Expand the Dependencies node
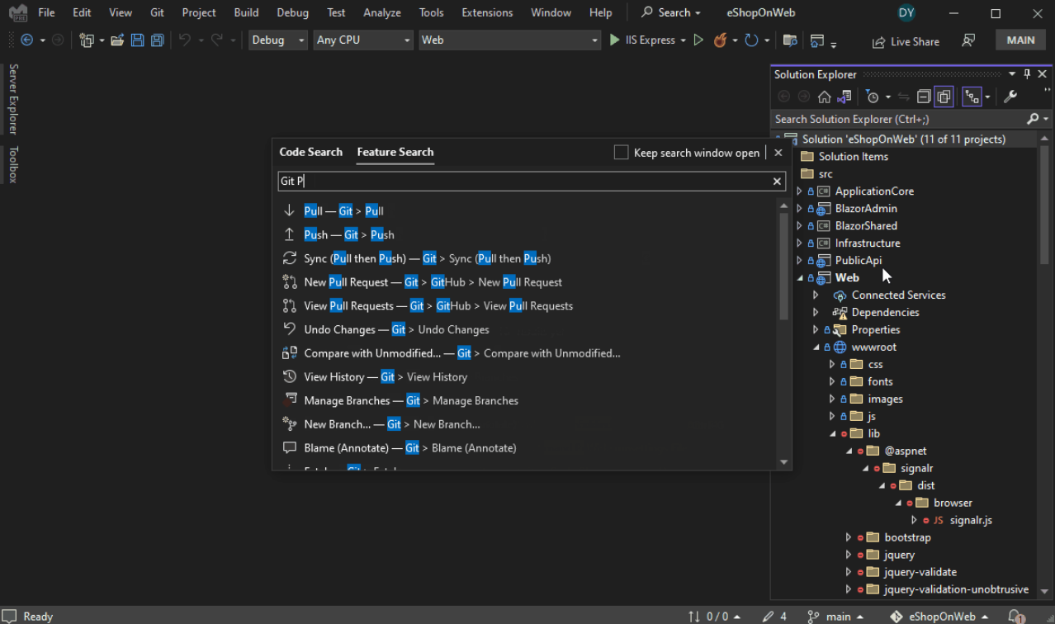The height and width of the screenshot is (624, 1055). coord(816,312)
